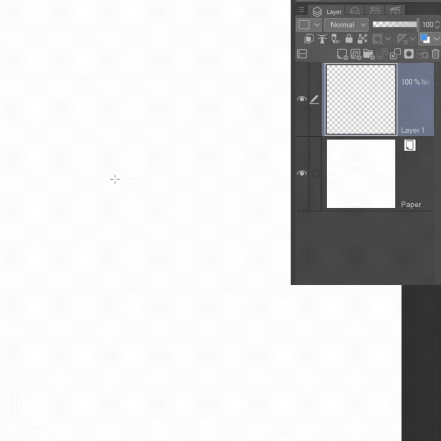
Task: Expand the mask options arrow
Action: pyautogui.click(x=388, y=39)
